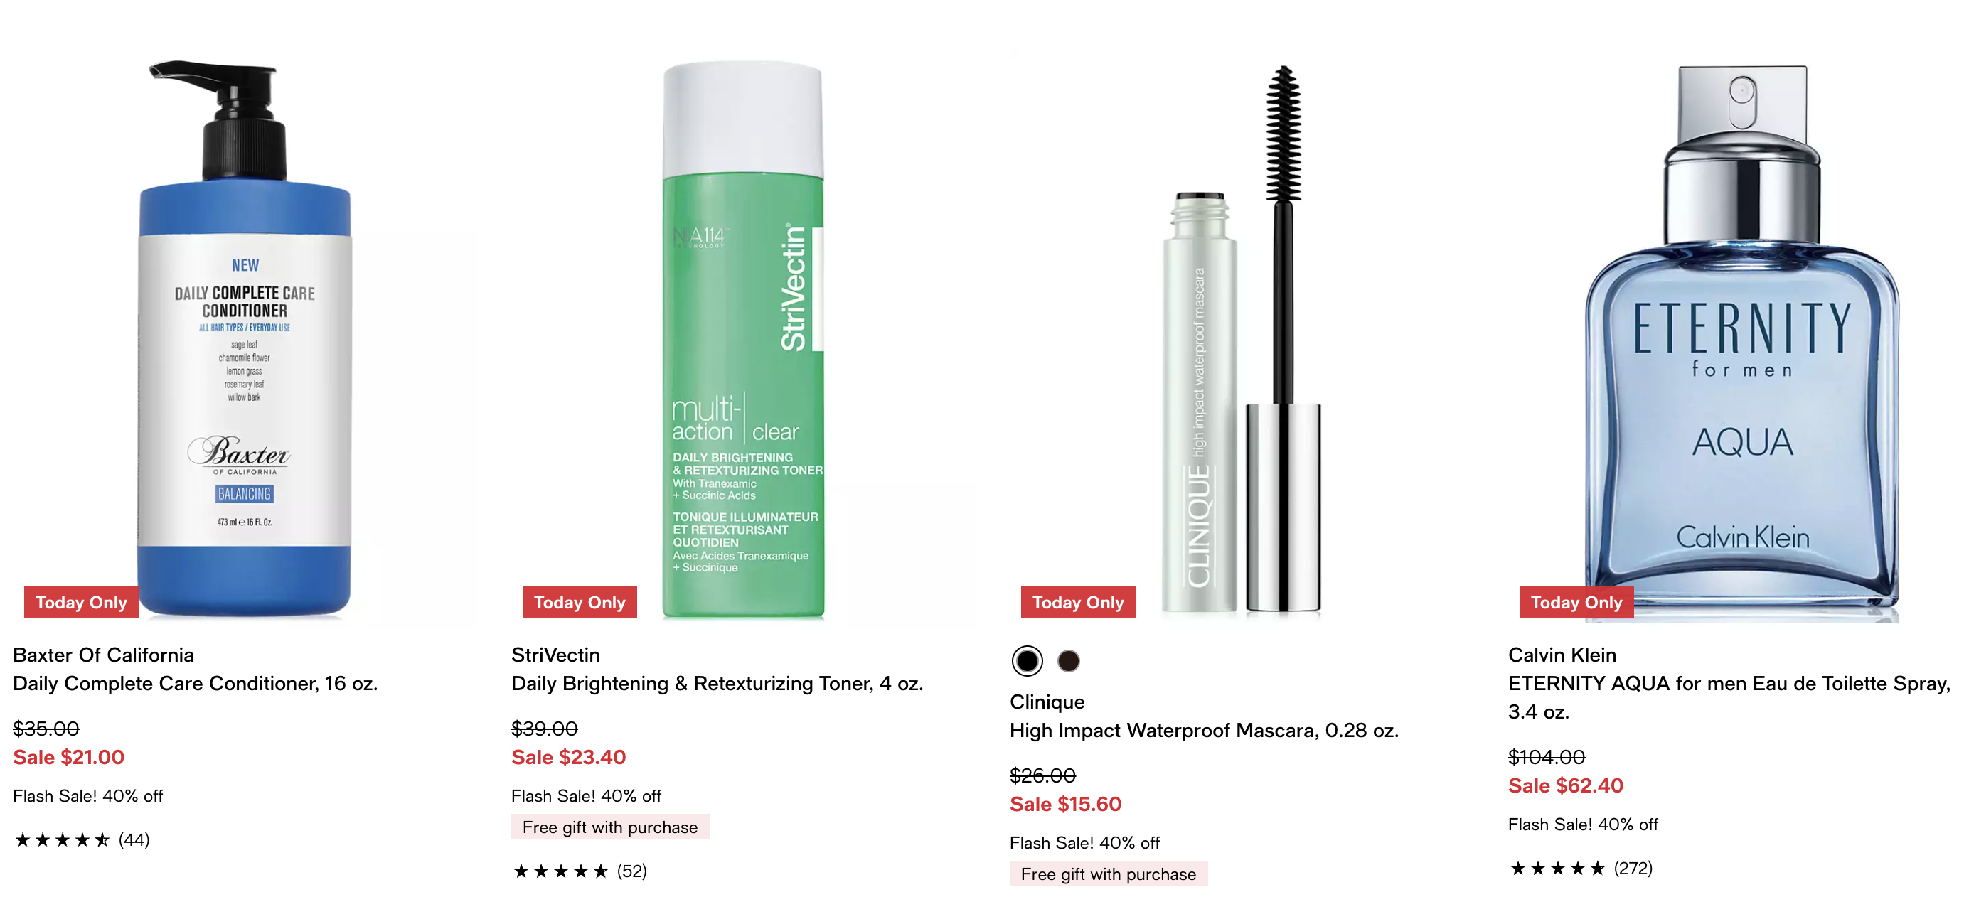View the 52 reviews star rating for StriVectin
1964x897 pixels.
[x=580, y=871]
